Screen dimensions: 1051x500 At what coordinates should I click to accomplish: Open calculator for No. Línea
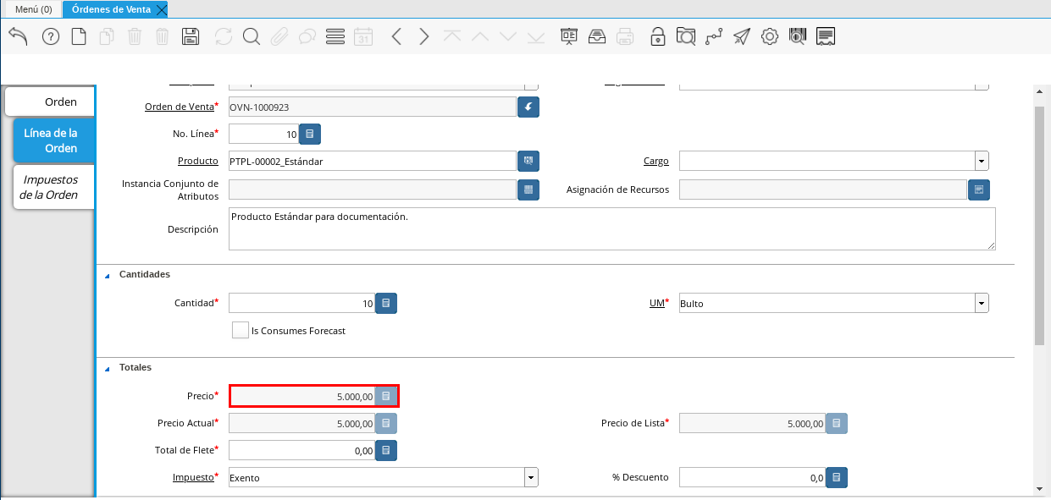click(x=310, y=134)
